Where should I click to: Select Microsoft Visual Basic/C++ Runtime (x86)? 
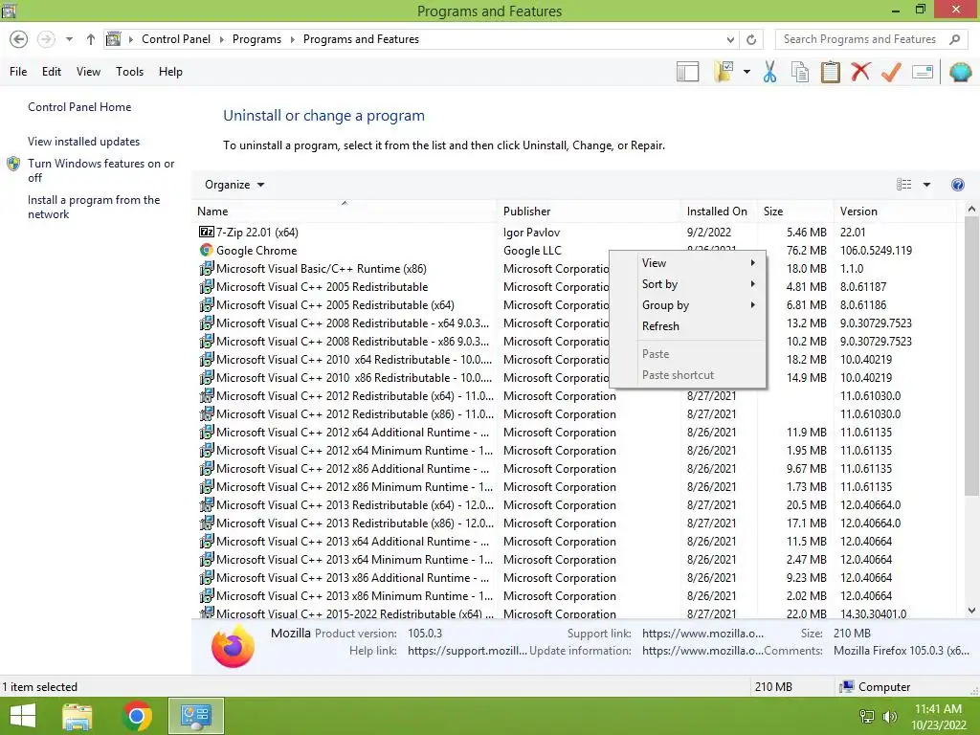coord(313,268)
